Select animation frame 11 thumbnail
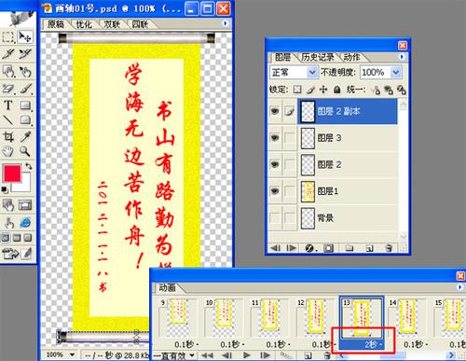466x361 pixels. pyautogui.click(x=269, y=317)
